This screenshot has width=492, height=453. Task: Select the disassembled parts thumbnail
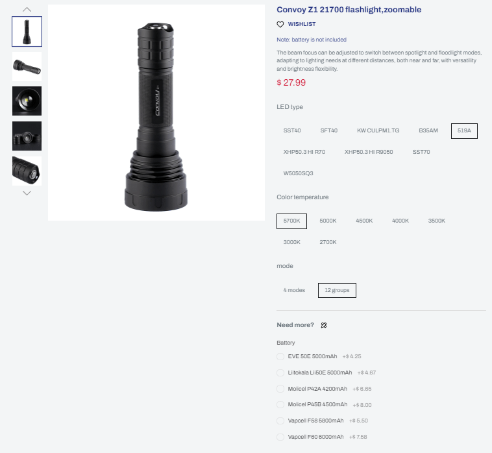coord(27,136)
